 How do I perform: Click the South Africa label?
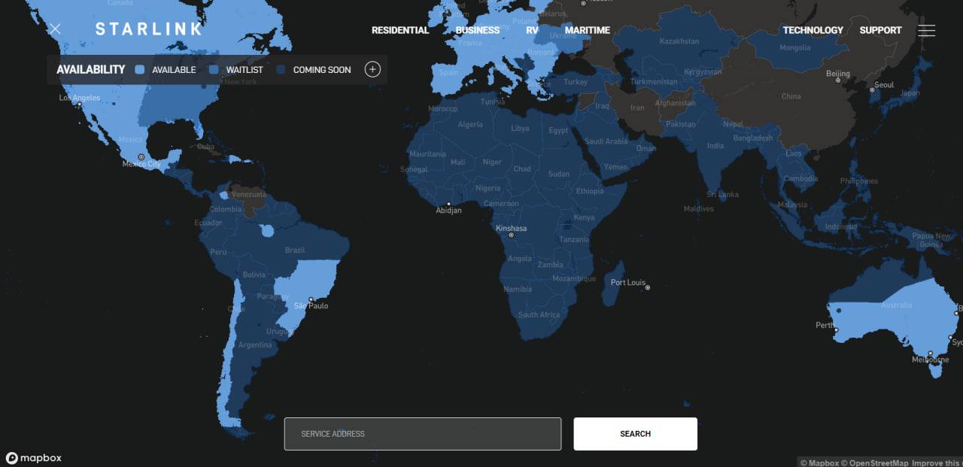pyautogui.click(x=539, y=315)
